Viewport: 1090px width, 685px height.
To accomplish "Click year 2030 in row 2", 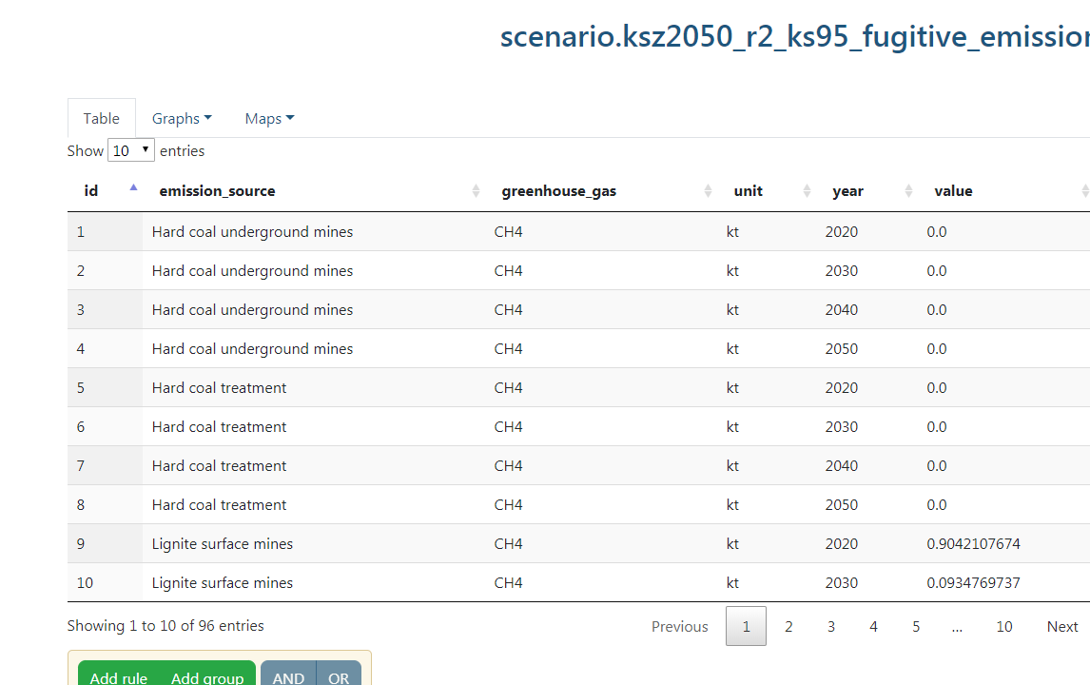I will click(841, 270).
